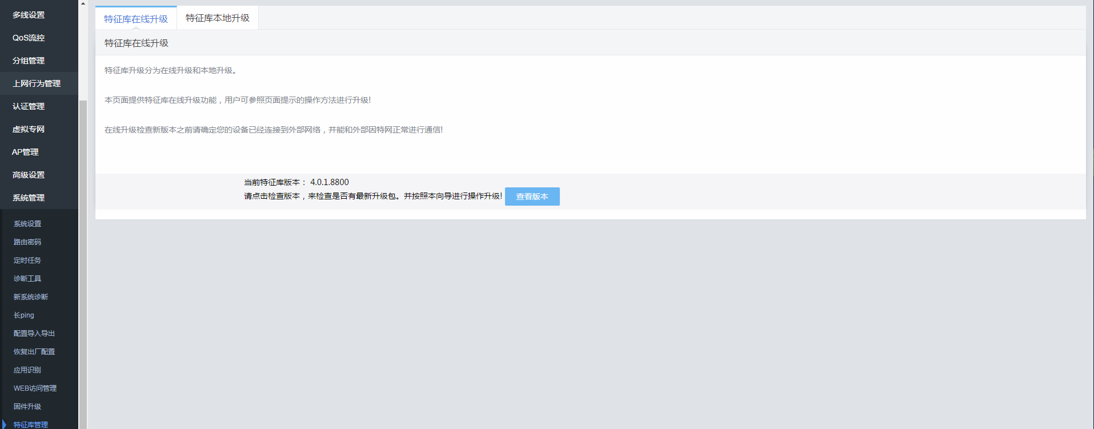Collapse the 系统管理 menu
Viewport: 1094px width, 429px height.
coord(29,198)
